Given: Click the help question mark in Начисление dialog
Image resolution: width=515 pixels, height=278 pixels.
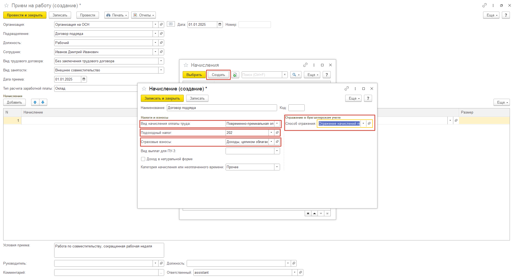Looking at the screenshot, I should (368, 98).
